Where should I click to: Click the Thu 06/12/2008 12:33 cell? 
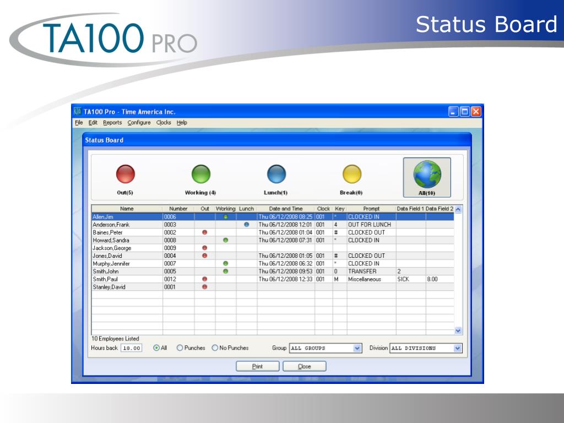[x=286, y=279]
